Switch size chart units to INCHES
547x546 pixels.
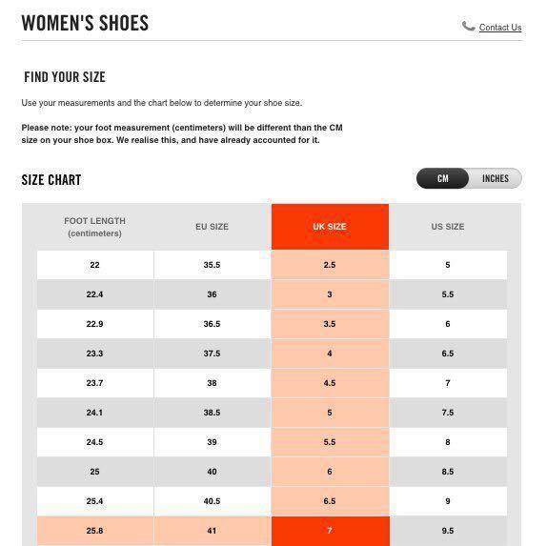pos(495,178)
